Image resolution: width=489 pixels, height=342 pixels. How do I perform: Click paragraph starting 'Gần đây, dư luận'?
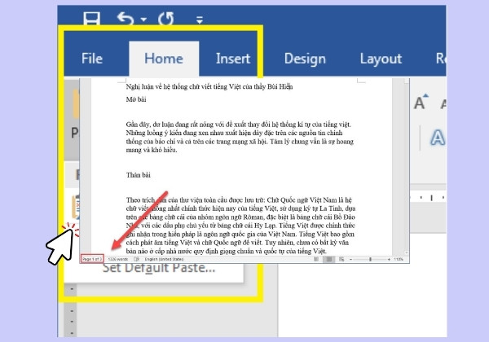click(x=240, y=137)
